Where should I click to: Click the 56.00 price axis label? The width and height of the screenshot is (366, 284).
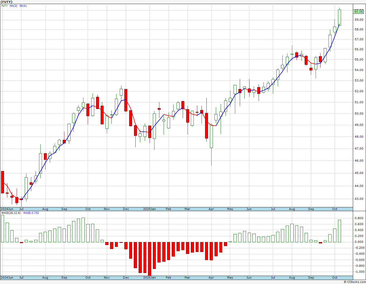(359, 49)
